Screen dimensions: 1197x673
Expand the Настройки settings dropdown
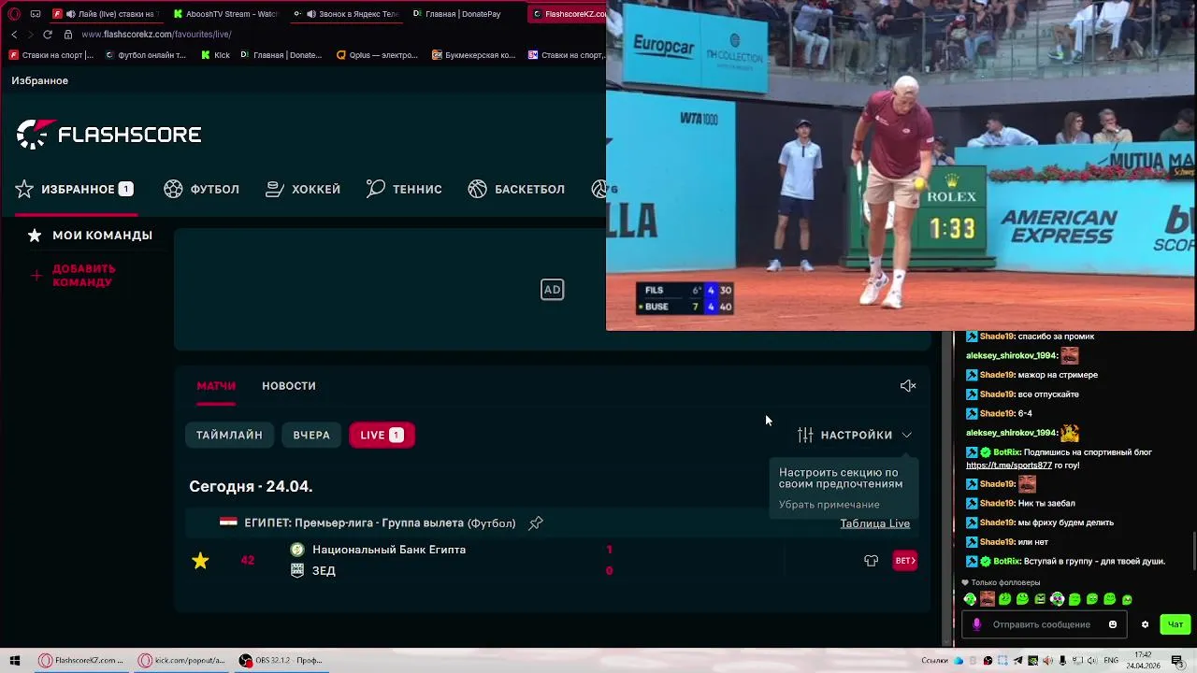[x=855, y=435]
